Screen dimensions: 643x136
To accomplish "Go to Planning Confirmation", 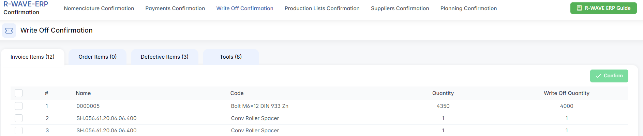I will coord(468,8).
